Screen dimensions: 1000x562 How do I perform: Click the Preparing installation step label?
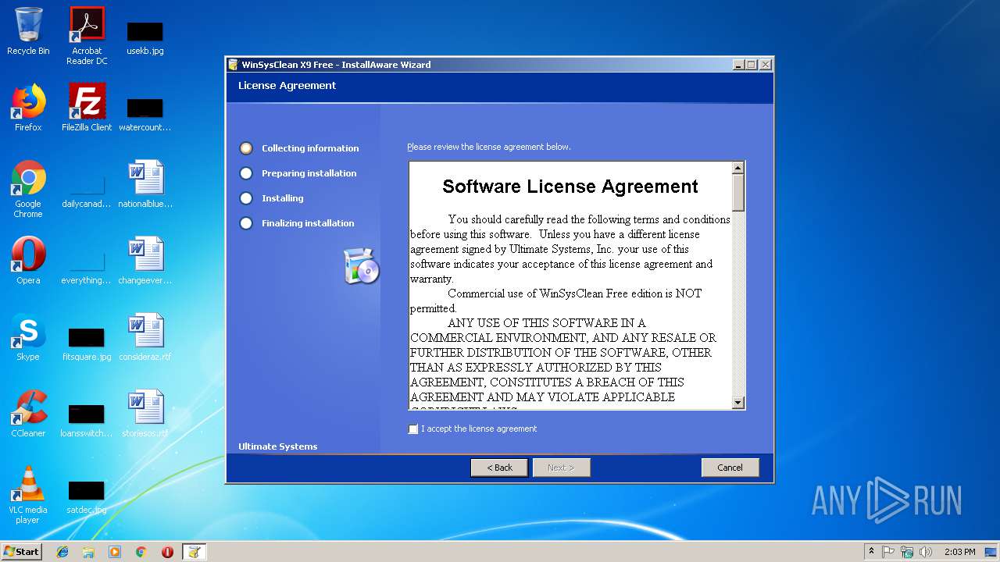click(309, 173)
